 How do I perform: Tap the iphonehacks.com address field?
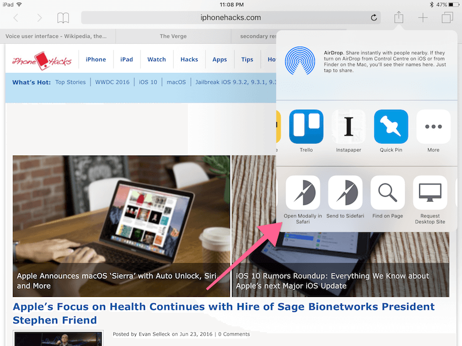(230, 18)
